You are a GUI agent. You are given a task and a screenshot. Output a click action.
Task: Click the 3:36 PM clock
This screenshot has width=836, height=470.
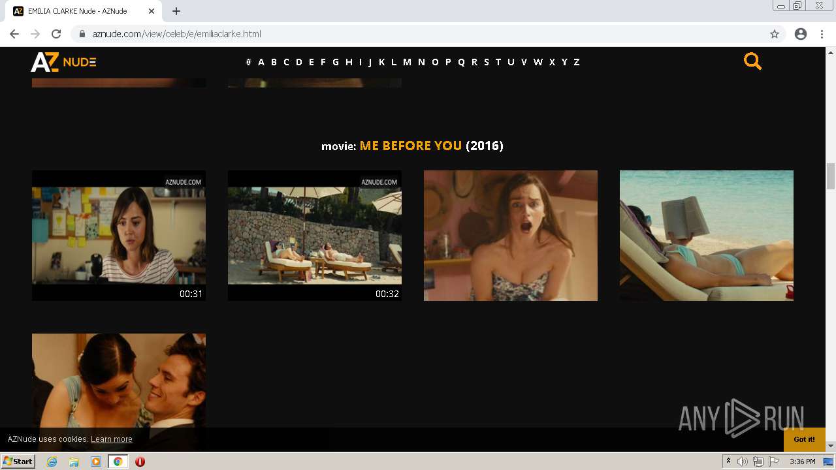(x=803, y=462)
